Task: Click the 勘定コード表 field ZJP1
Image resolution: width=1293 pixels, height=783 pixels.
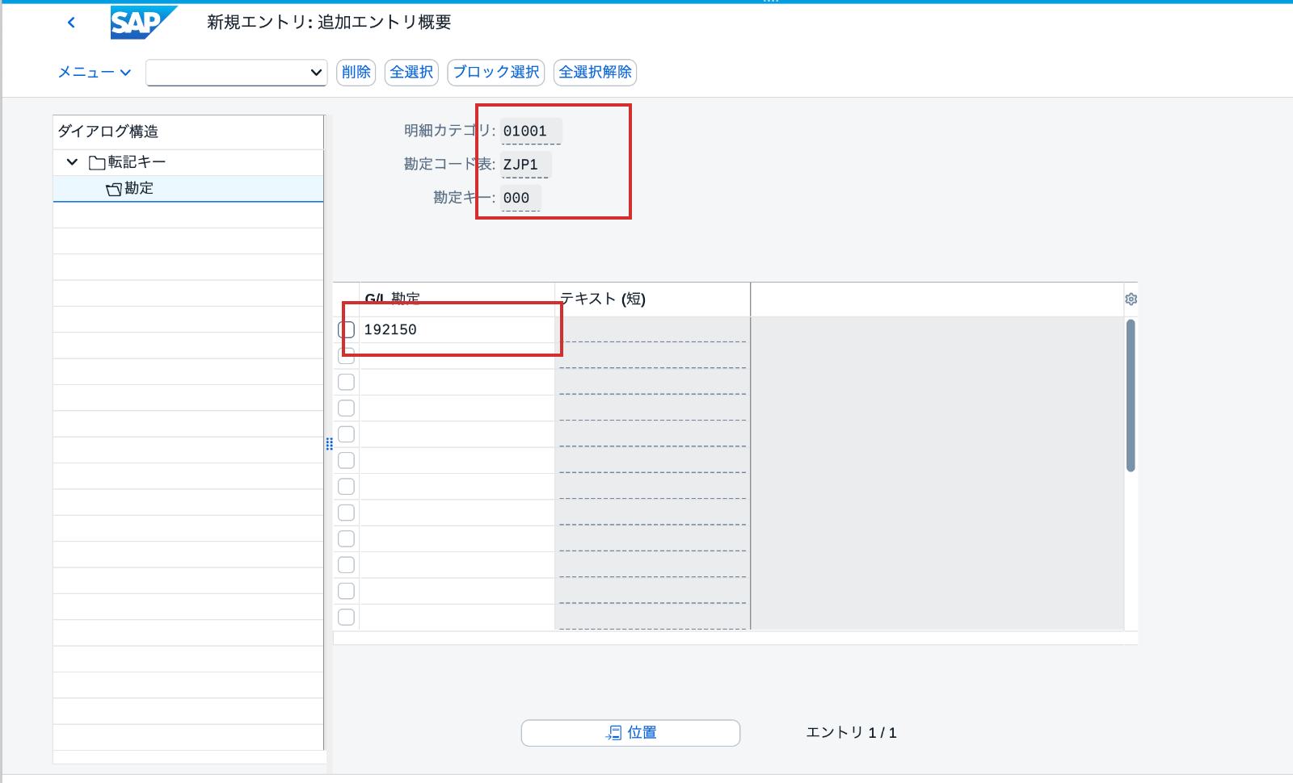Action: coord(525,164)
